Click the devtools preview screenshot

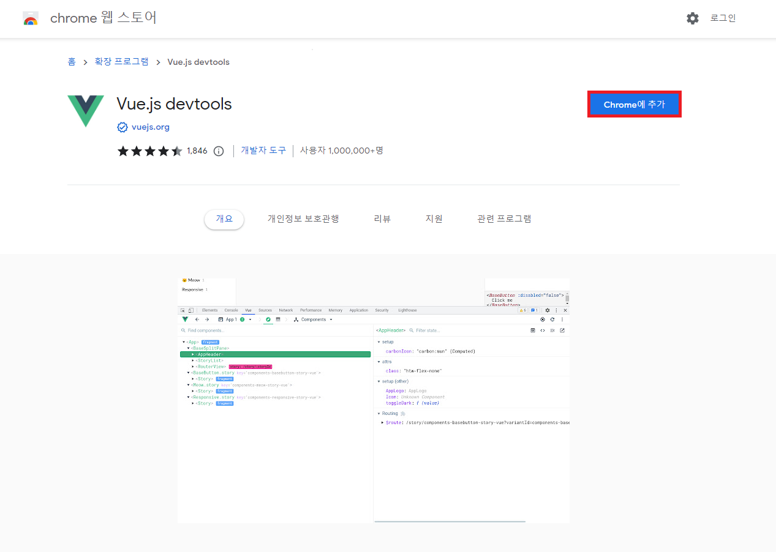pyautogui.click(x=373, y=400)
